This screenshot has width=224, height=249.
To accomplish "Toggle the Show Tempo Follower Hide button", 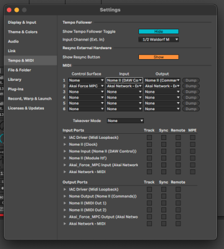I will coord(158,32).
